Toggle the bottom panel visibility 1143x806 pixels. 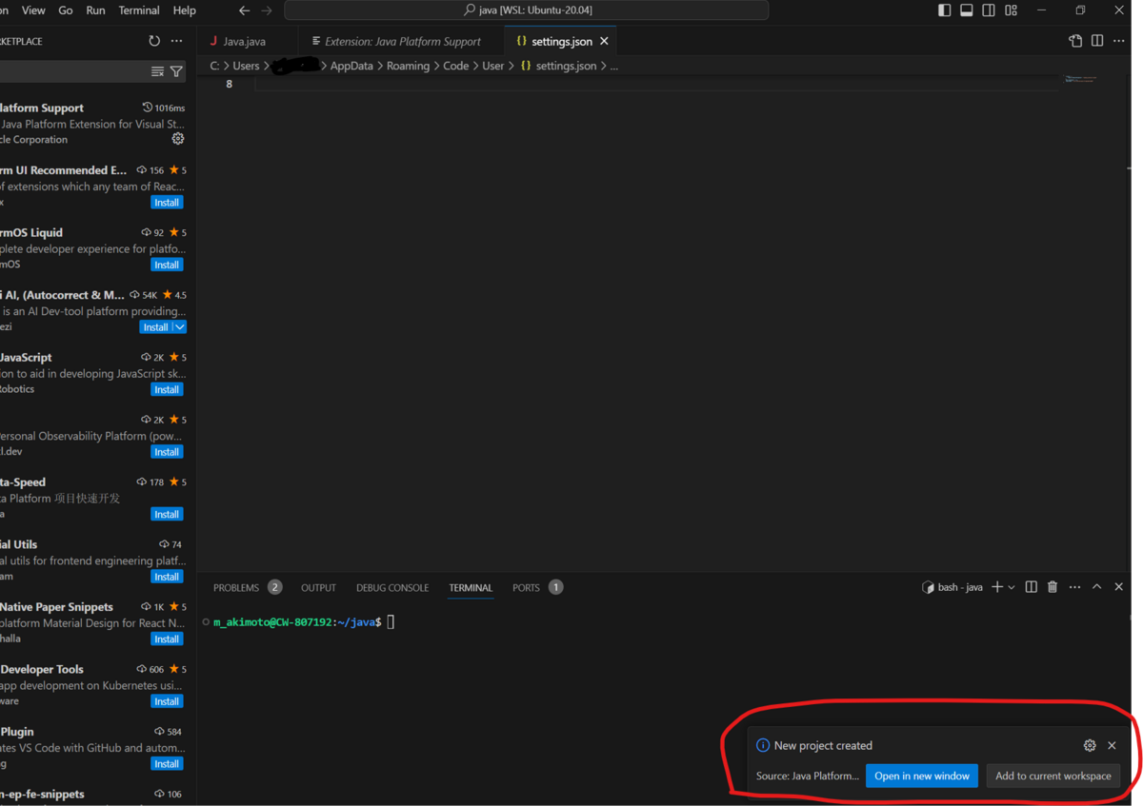[966, 10]
